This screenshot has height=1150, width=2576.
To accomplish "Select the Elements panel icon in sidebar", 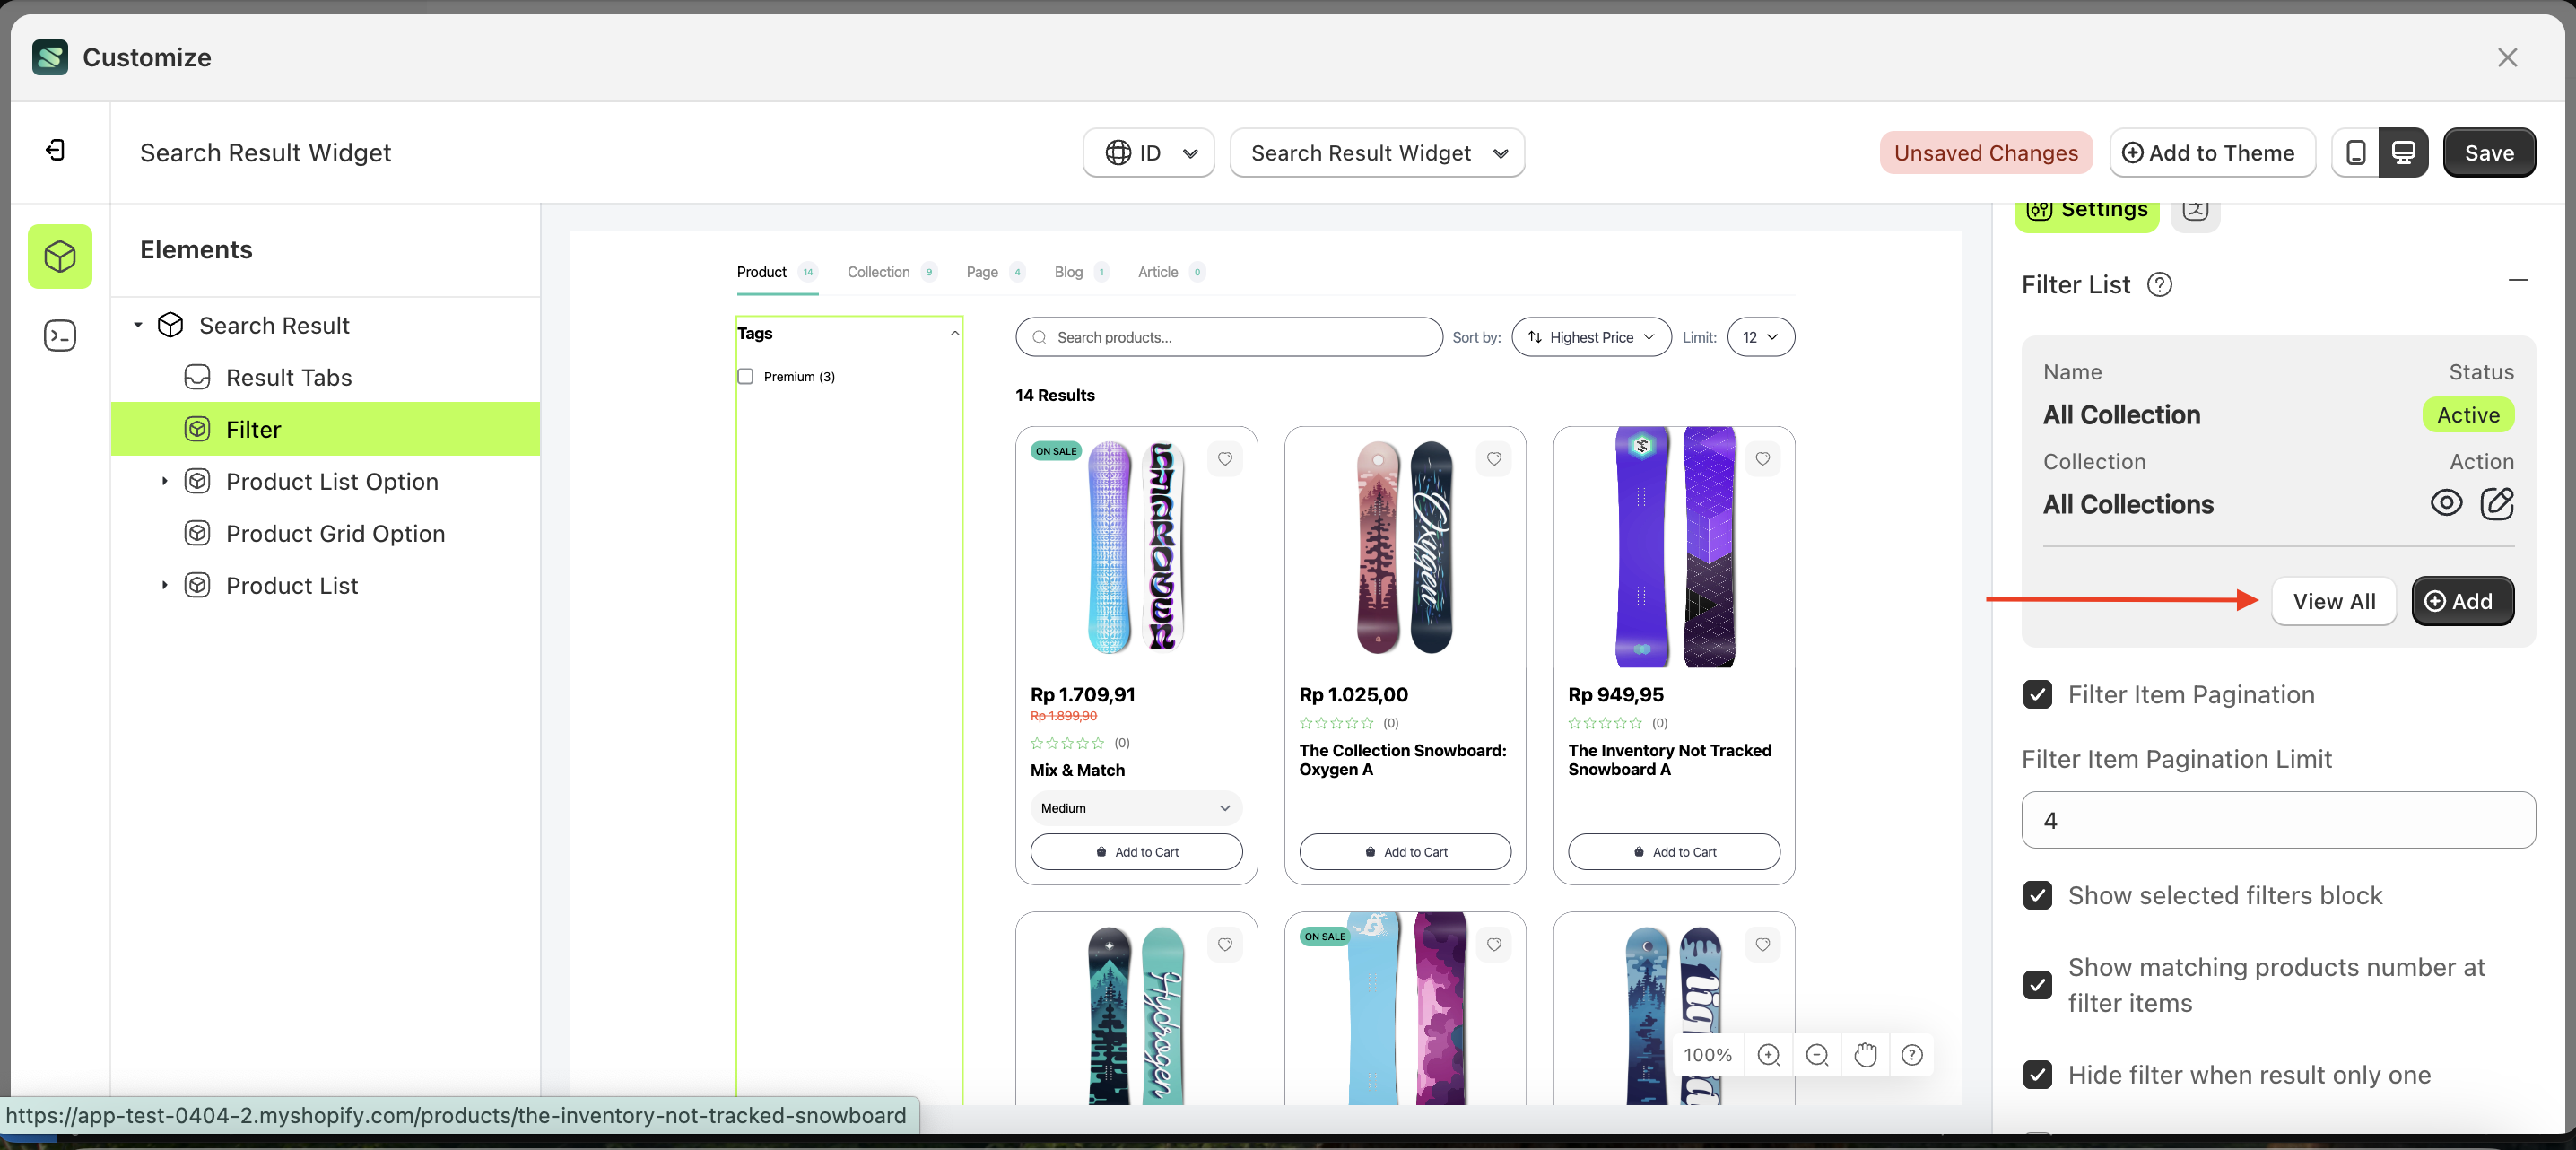I will tap(59, 256).
